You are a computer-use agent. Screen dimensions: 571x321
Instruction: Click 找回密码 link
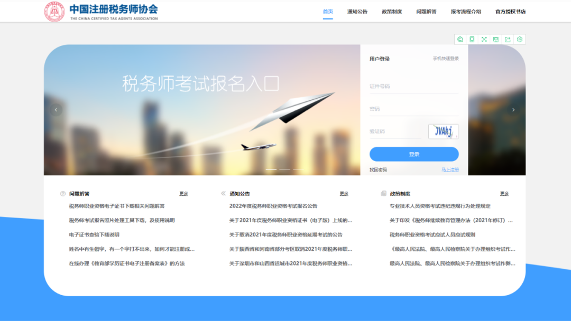click(x=378, y=170)
